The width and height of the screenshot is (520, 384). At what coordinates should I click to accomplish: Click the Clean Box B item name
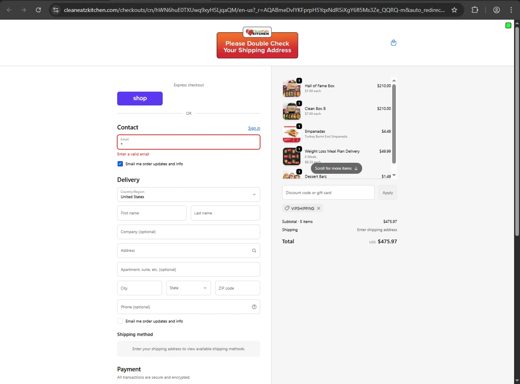[315, 109]
